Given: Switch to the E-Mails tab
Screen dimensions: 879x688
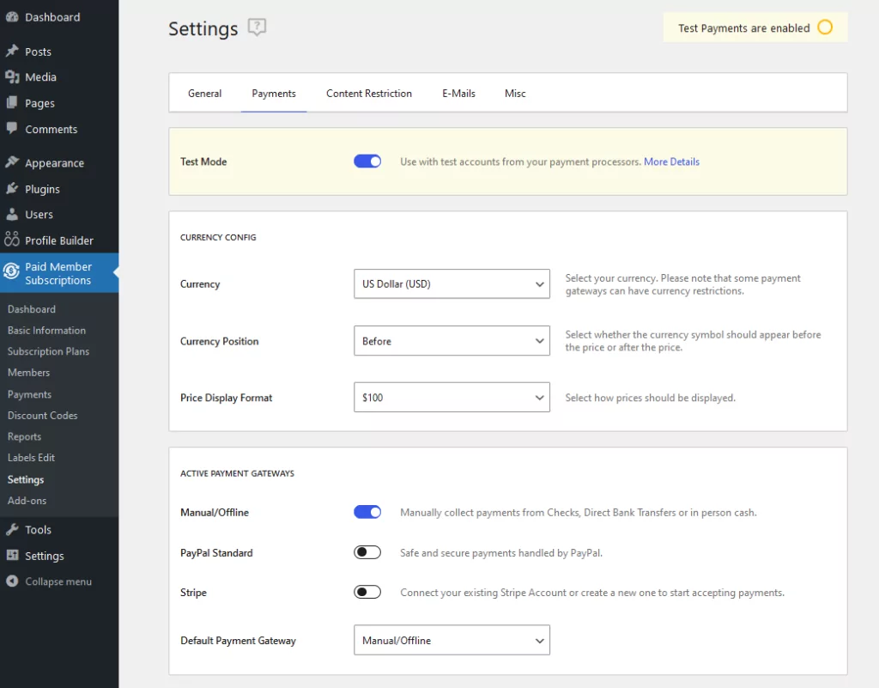Looking at the screenshot, I should (x=458, y=93).
